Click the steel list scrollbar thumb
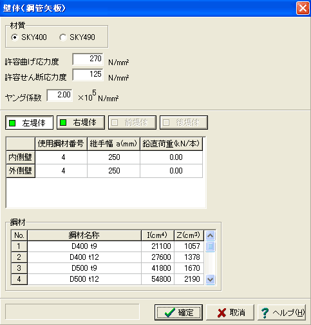The image size is (311, 325). (x=211, y=246)
